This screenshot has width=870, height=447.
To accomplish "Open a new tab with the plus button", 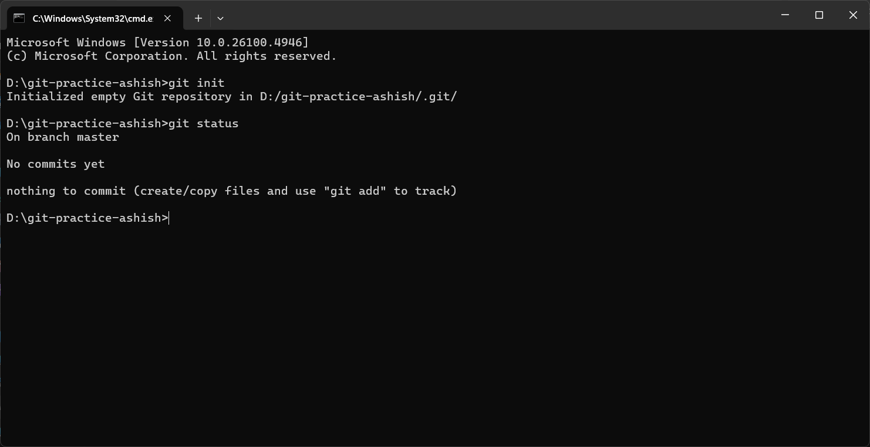I will (x=198, y=18).
